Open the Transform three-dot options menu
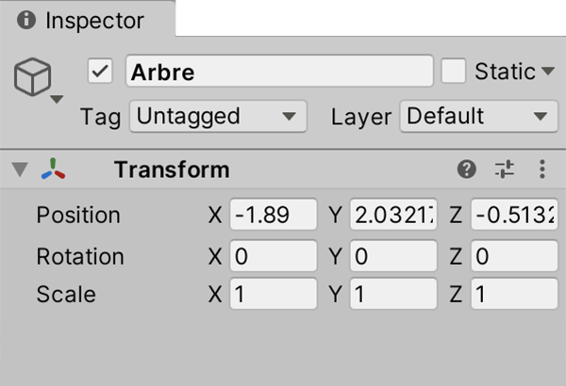Screen dimensions: 566x386 (x=541, y=169)
